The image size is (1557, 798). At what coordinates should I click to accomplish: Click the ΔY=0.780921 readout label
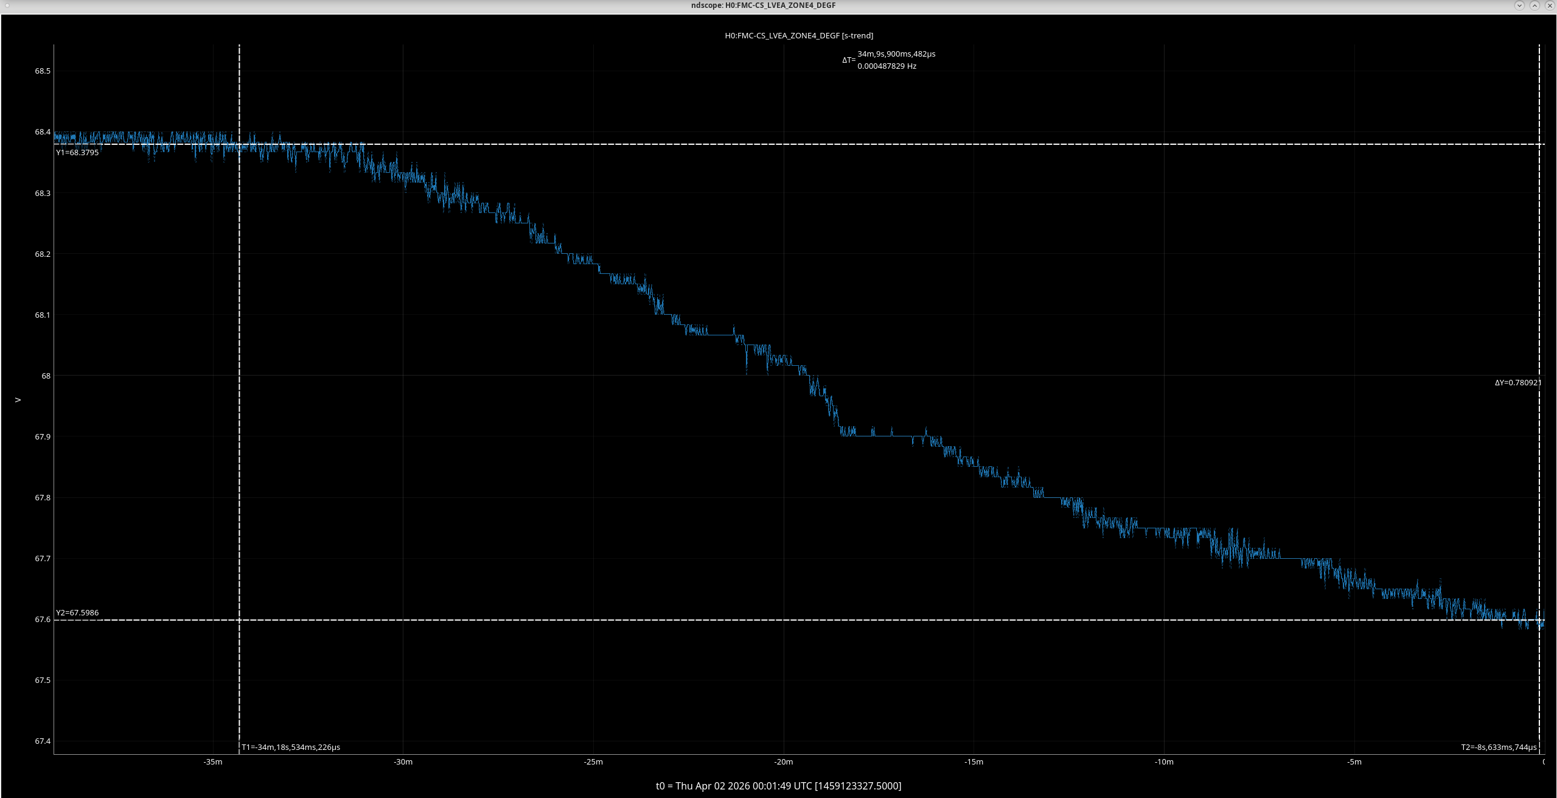coord(1518,382)
